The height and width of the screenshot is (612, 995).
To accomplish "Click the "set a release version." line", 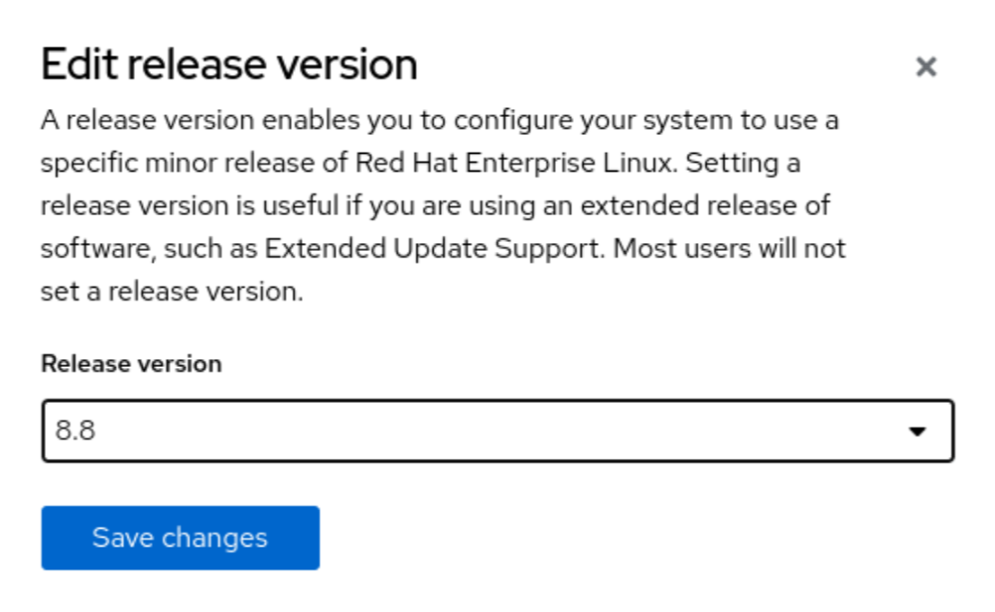I will 172,292.
